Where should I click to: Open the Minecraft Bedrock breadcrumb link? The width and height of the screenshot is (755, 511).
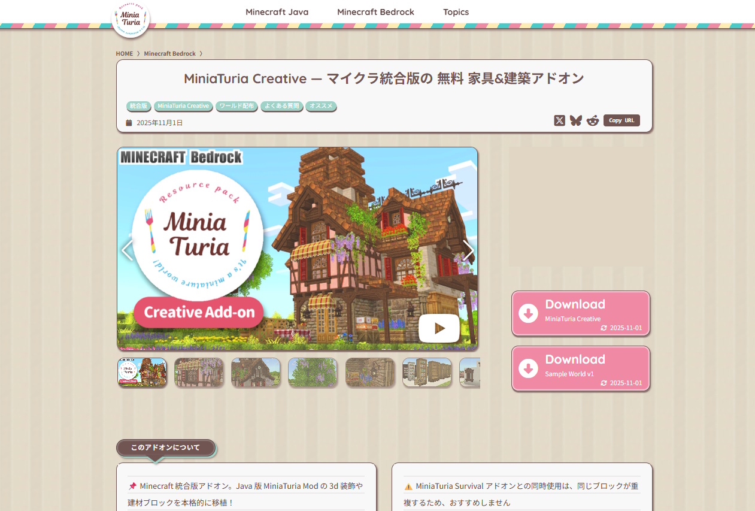[169, 53]
